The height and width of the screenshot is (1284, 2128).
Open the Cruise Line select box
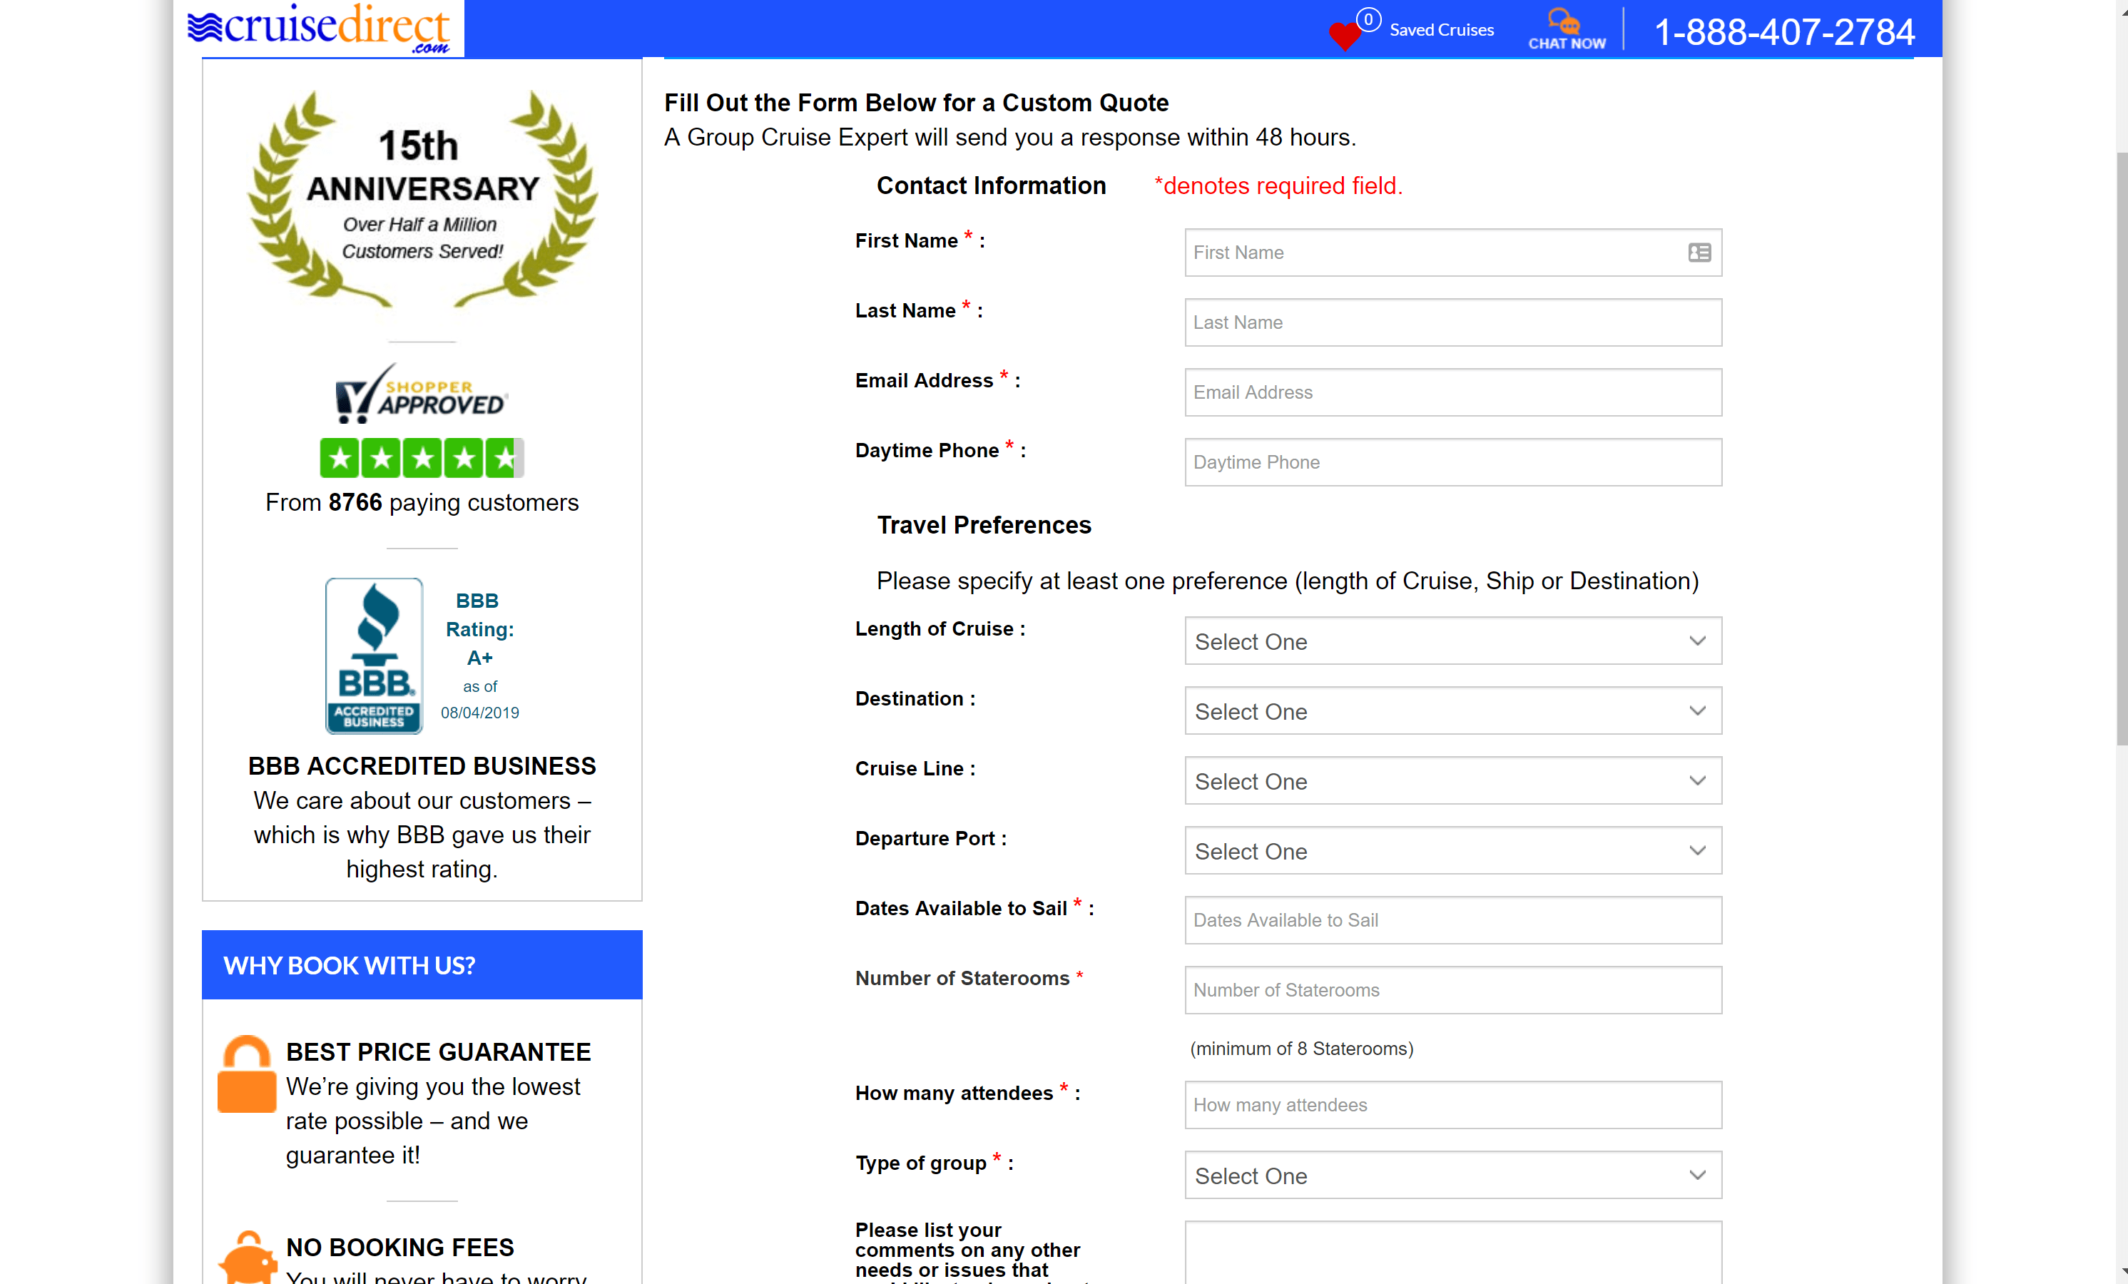[x=1452, y=780]
